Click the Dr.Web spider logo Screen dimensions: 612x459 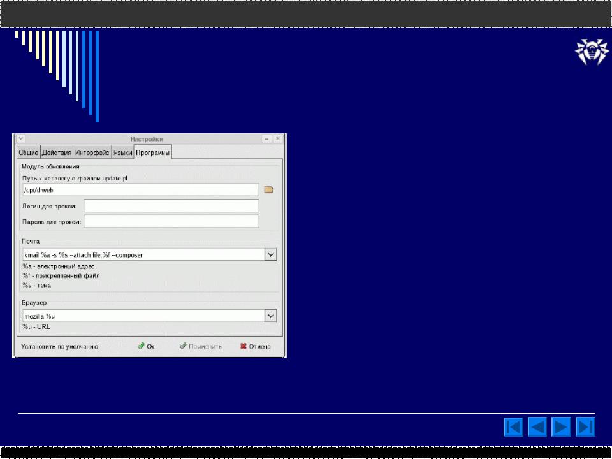[x=592, y=52]
